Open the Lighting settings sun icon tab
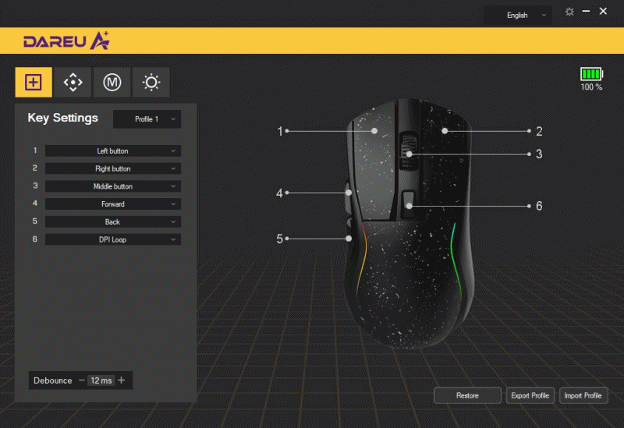Screen dimensions: 624x428 (x=151, y=83)
